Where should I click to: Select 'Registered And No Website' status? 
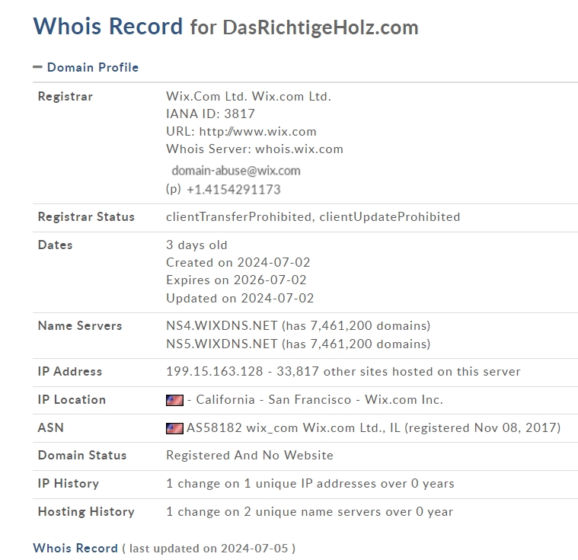[x=250, y=455]
